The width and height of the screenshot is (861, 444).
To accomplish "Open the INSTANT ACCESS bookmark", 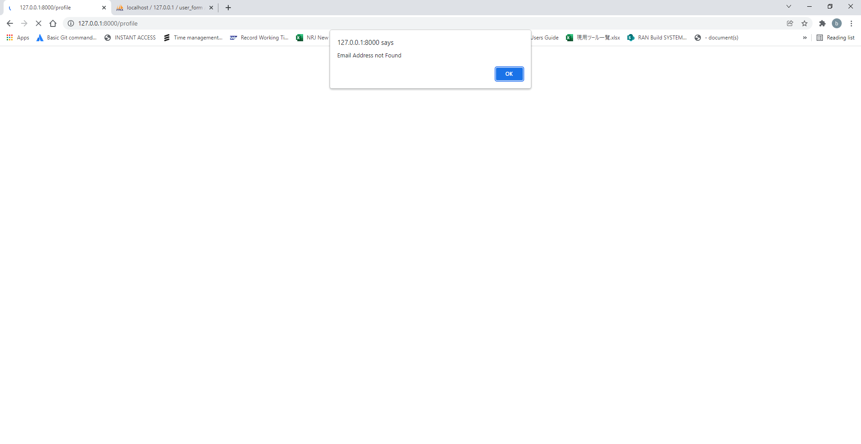I will click(x=130, y=38).
